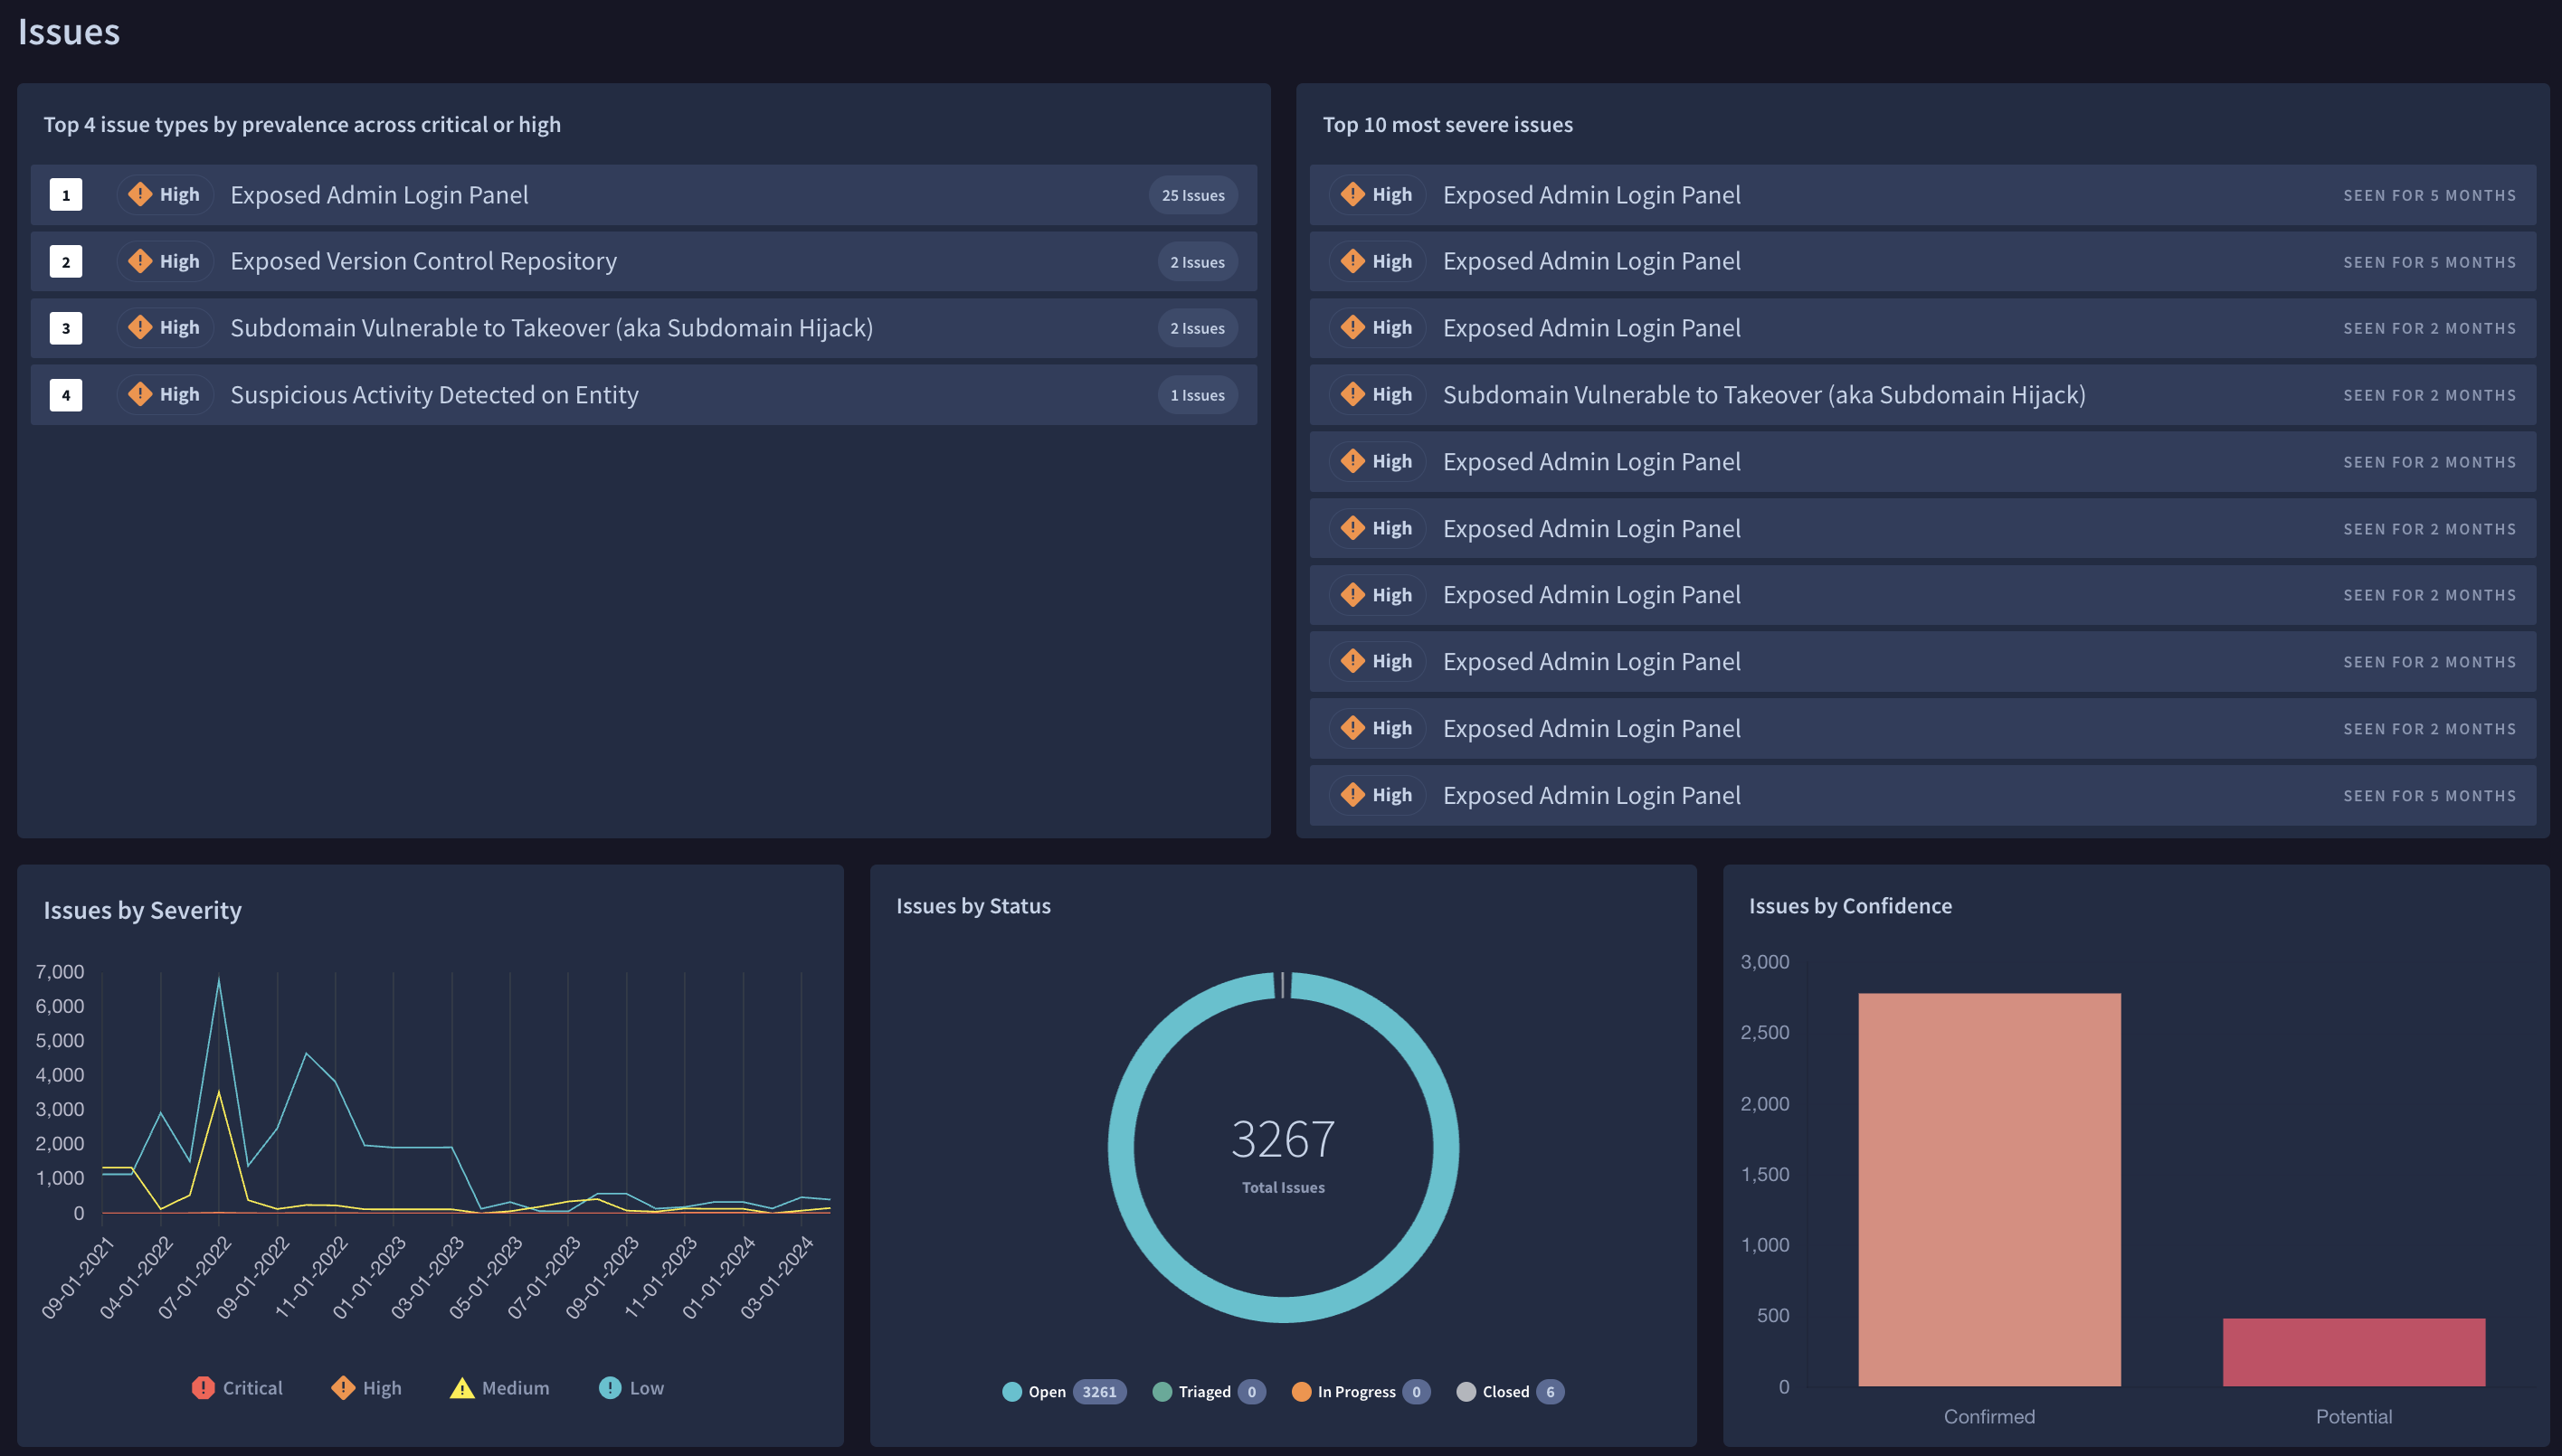Toggle Medium series via legend label
2562x1456 pixels.
[x=515, y=1388]
